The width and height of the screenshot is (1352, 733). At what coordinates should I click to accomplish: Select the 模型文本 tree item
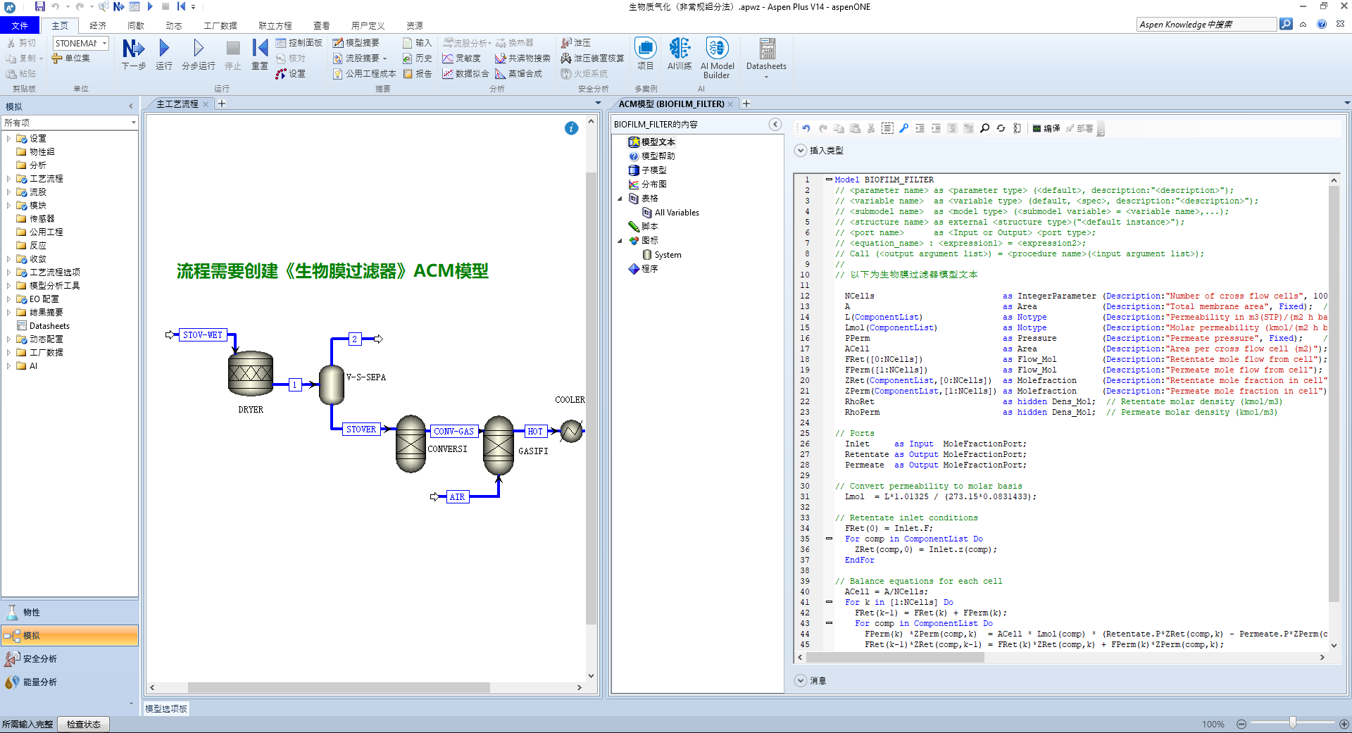[651, 142]
